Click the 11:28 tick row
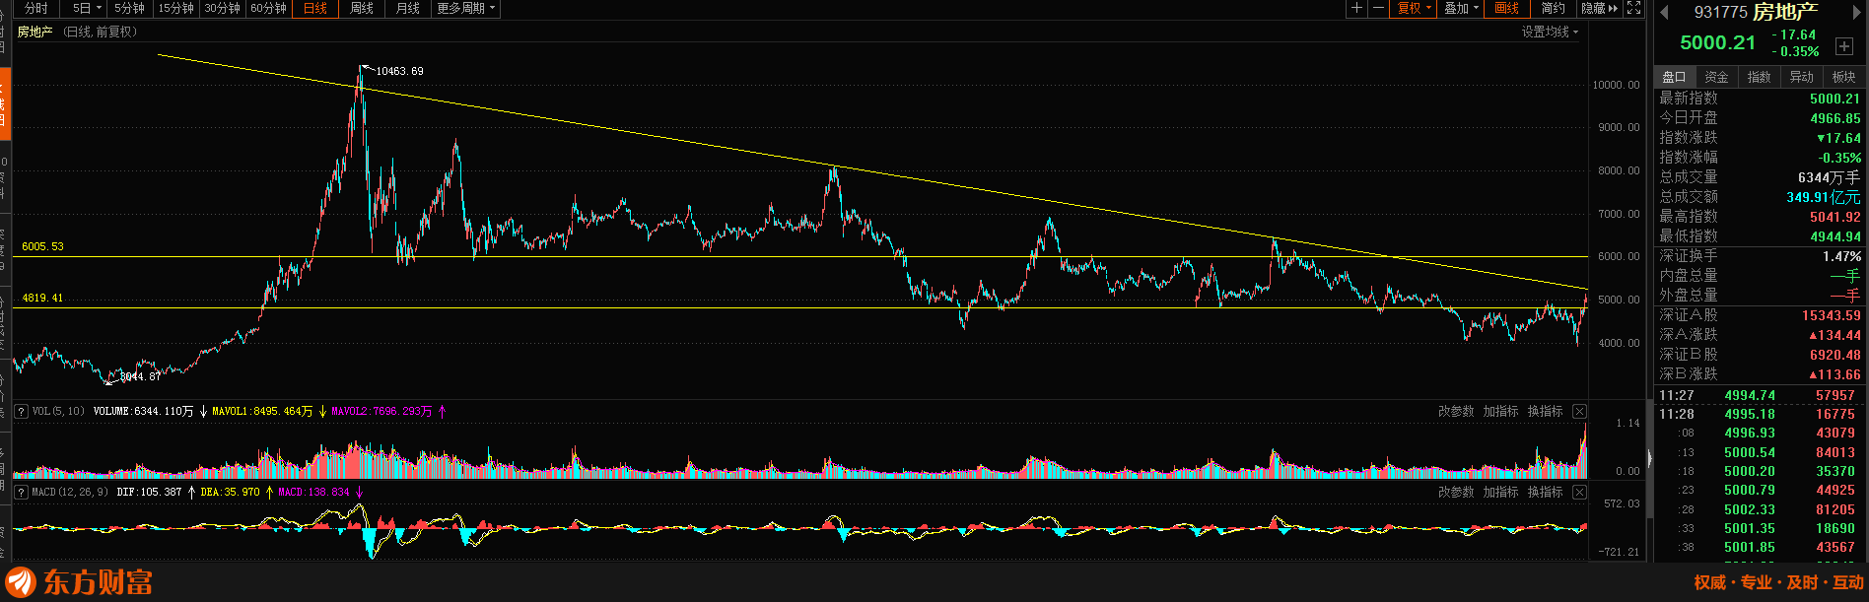The image size is (1869, 602). [x=1760, y=414]
